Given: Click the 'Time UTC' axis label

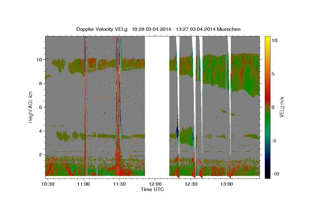Looking at the screenshot, I should pos(152,189).
